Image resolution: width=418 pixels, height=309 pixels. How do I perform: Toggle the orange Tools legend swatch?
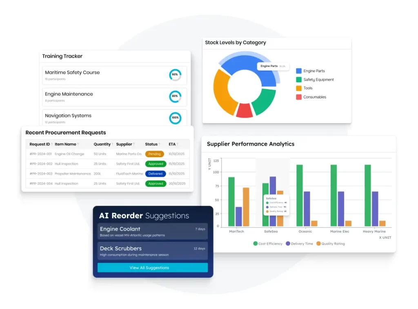(x=299, y=88)
